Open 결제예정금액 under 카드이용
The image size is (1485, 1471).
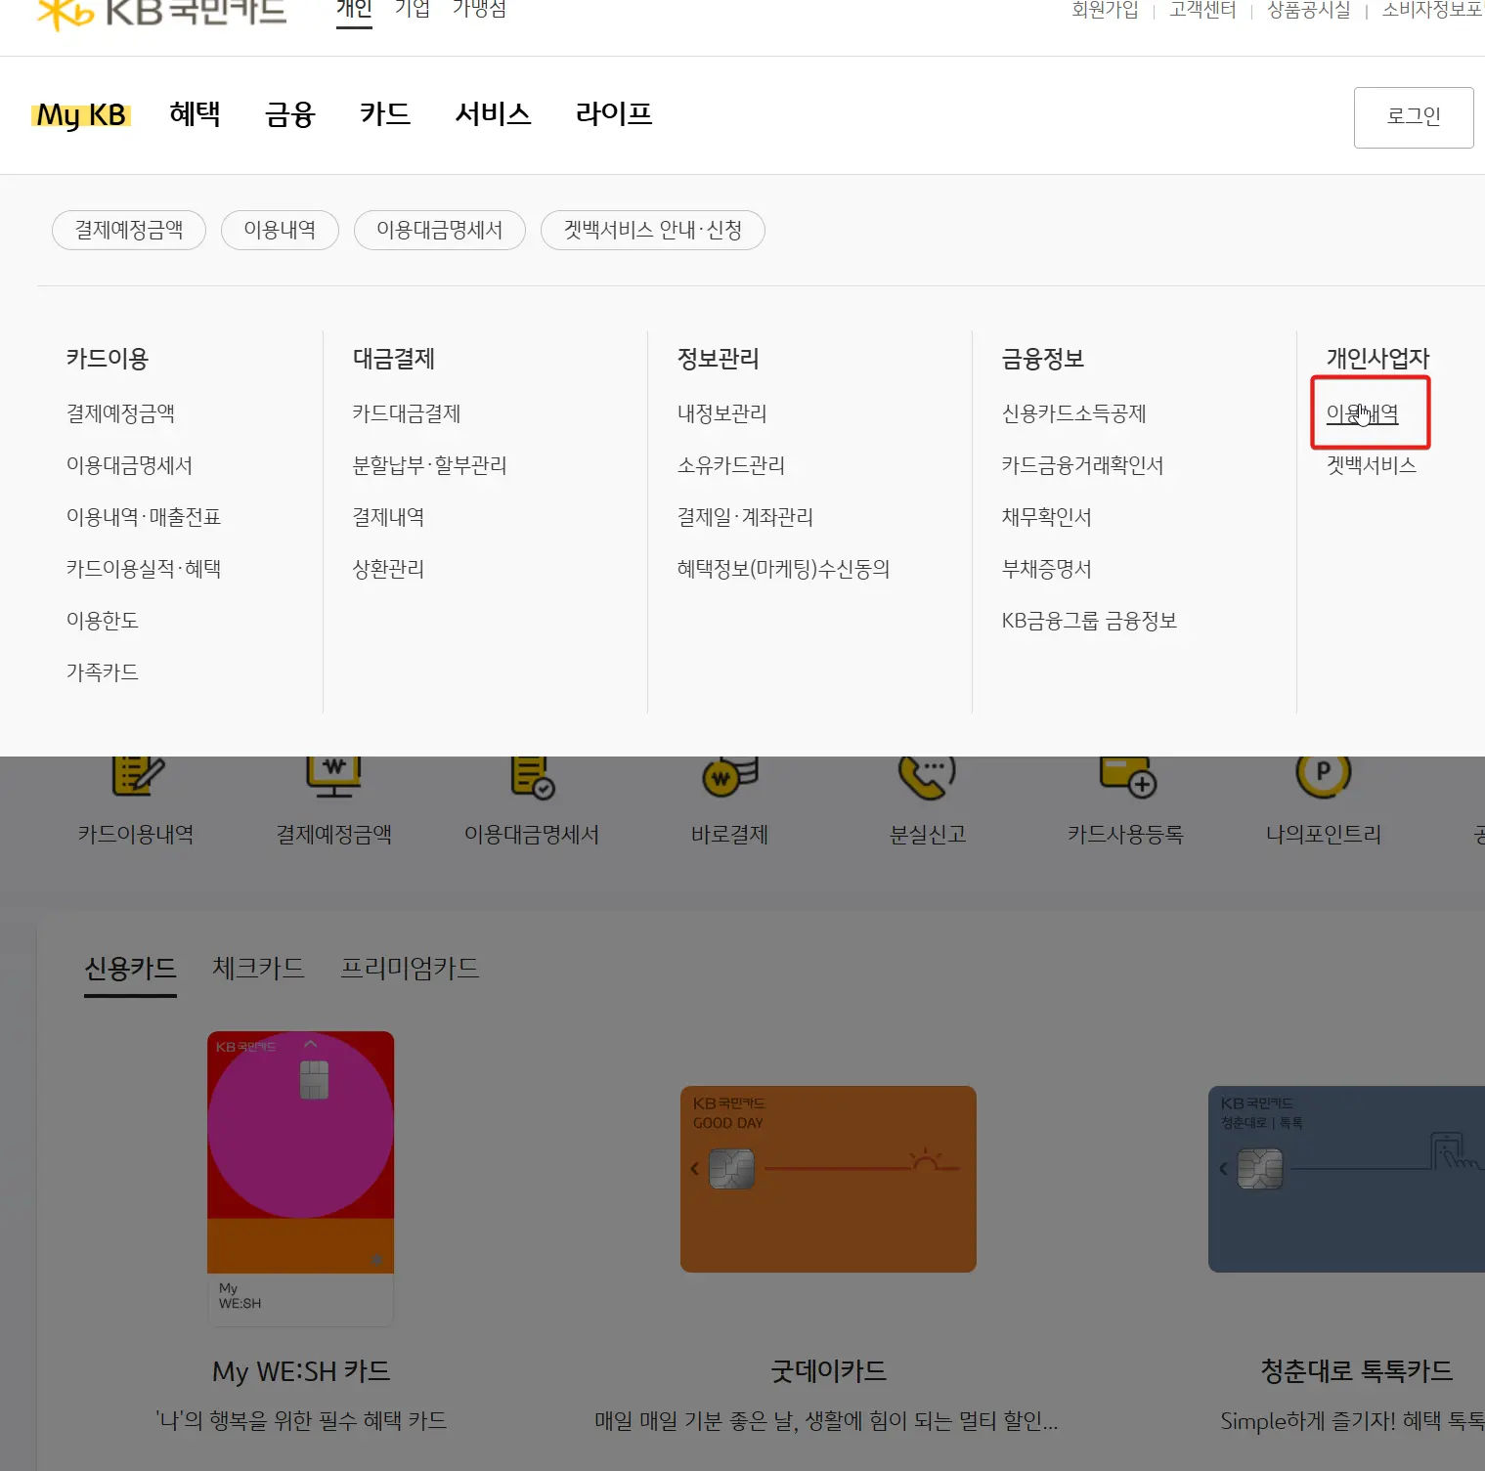(120, 413)
